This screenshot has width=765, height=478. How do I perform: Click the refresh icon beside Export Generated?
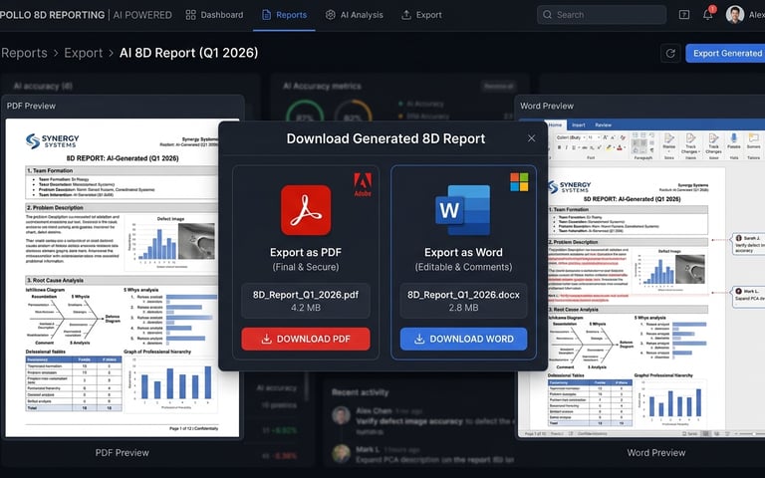(670, 53)
